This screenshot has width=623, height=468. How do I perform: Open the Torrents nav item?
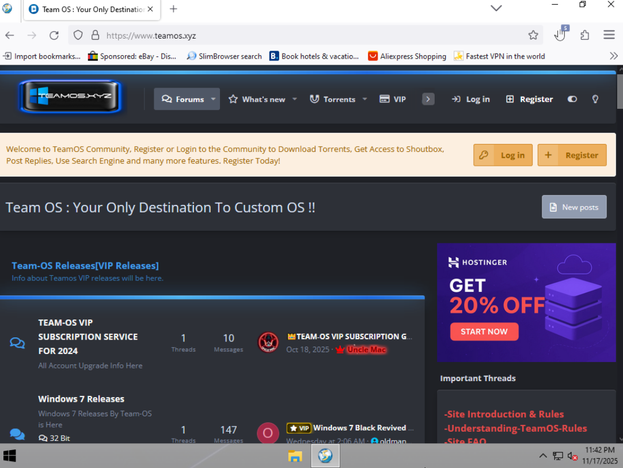point(333,99)
